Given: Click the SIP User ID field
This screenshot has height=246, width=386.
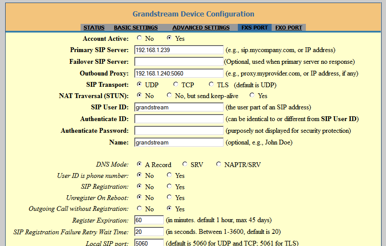Looking at the screenshot, I should tap(179, 107).
